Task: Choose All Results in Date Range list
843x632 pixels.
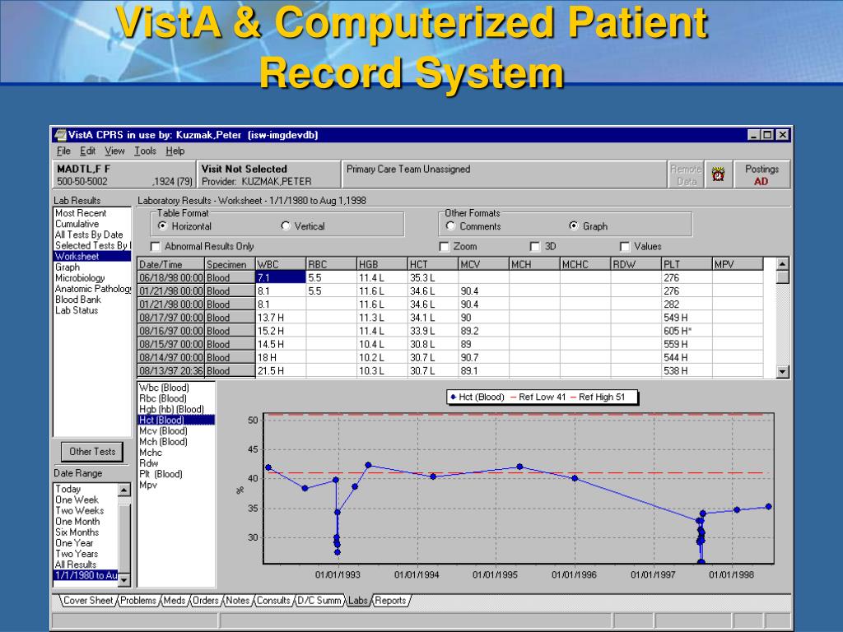Action: click(76, 565)
